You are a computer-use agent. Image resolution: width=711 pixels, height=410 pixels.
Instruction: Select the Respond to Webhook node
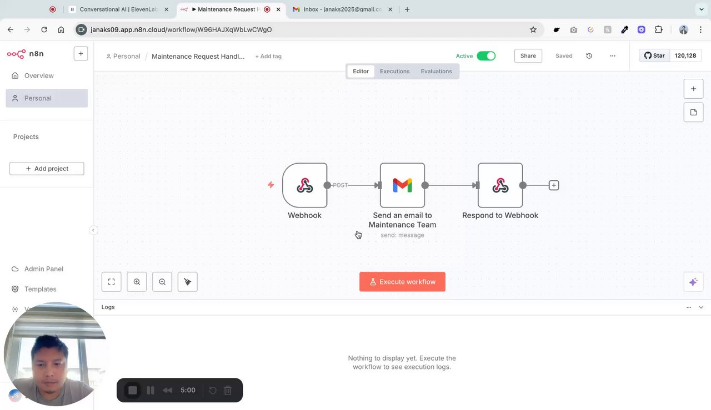tap(500, 185)
